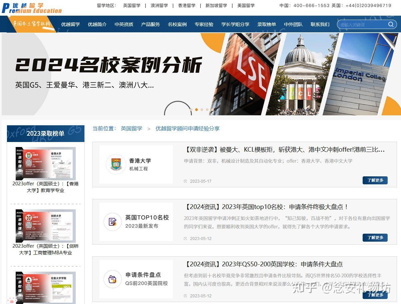The height and width of the screenshot is (304, 401).
Task: Open the 香港大学 教育学 offer thumbnail
Action: [46, 163]
